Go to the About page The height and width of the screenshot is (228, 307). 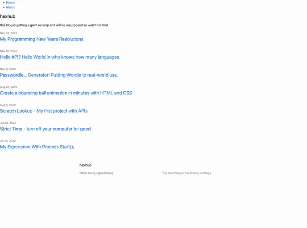[x=10, y=8]
